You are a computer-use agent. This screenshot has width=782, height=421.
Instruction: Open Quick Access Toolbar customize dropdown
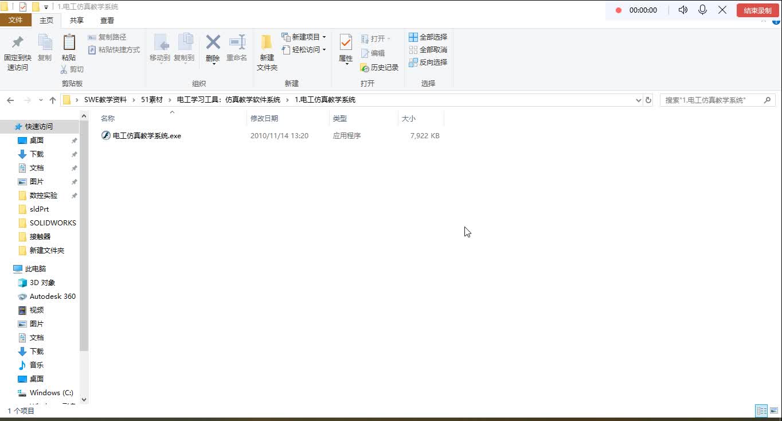tap(46, 7)
